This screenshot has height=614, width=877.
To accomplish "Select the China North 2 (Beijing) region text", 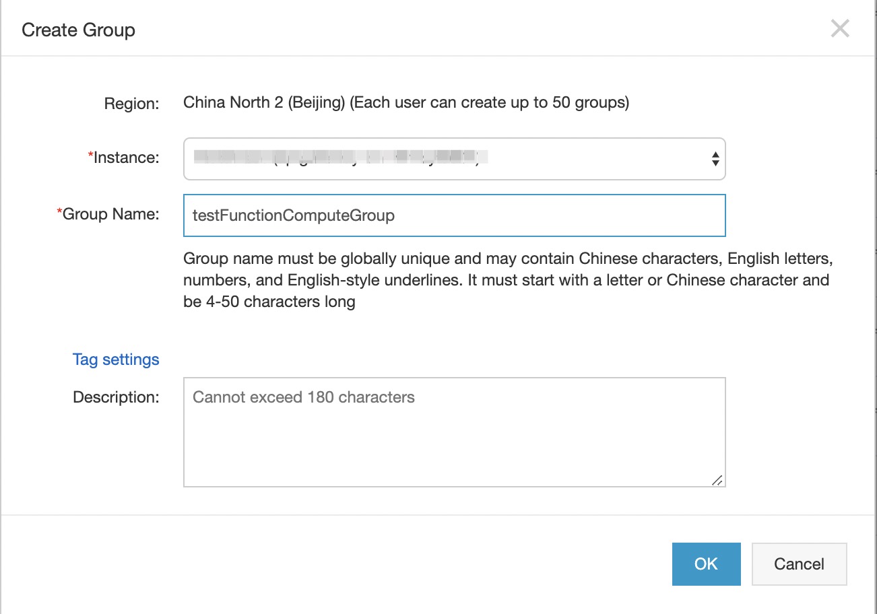I will point(264,103).
